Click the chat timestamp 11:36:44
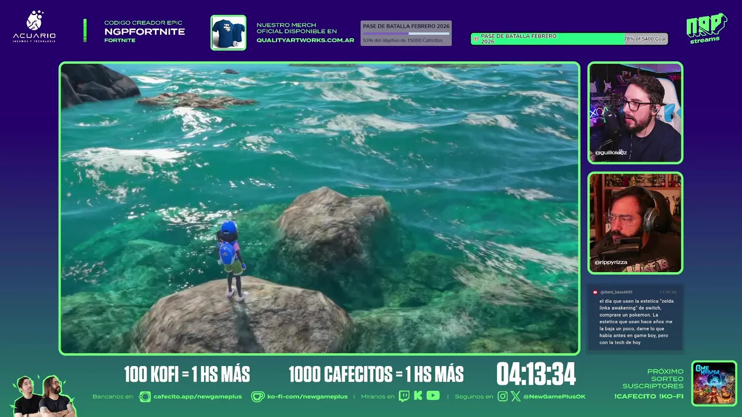This screenshot has width=742, height=417. (668, 292)
